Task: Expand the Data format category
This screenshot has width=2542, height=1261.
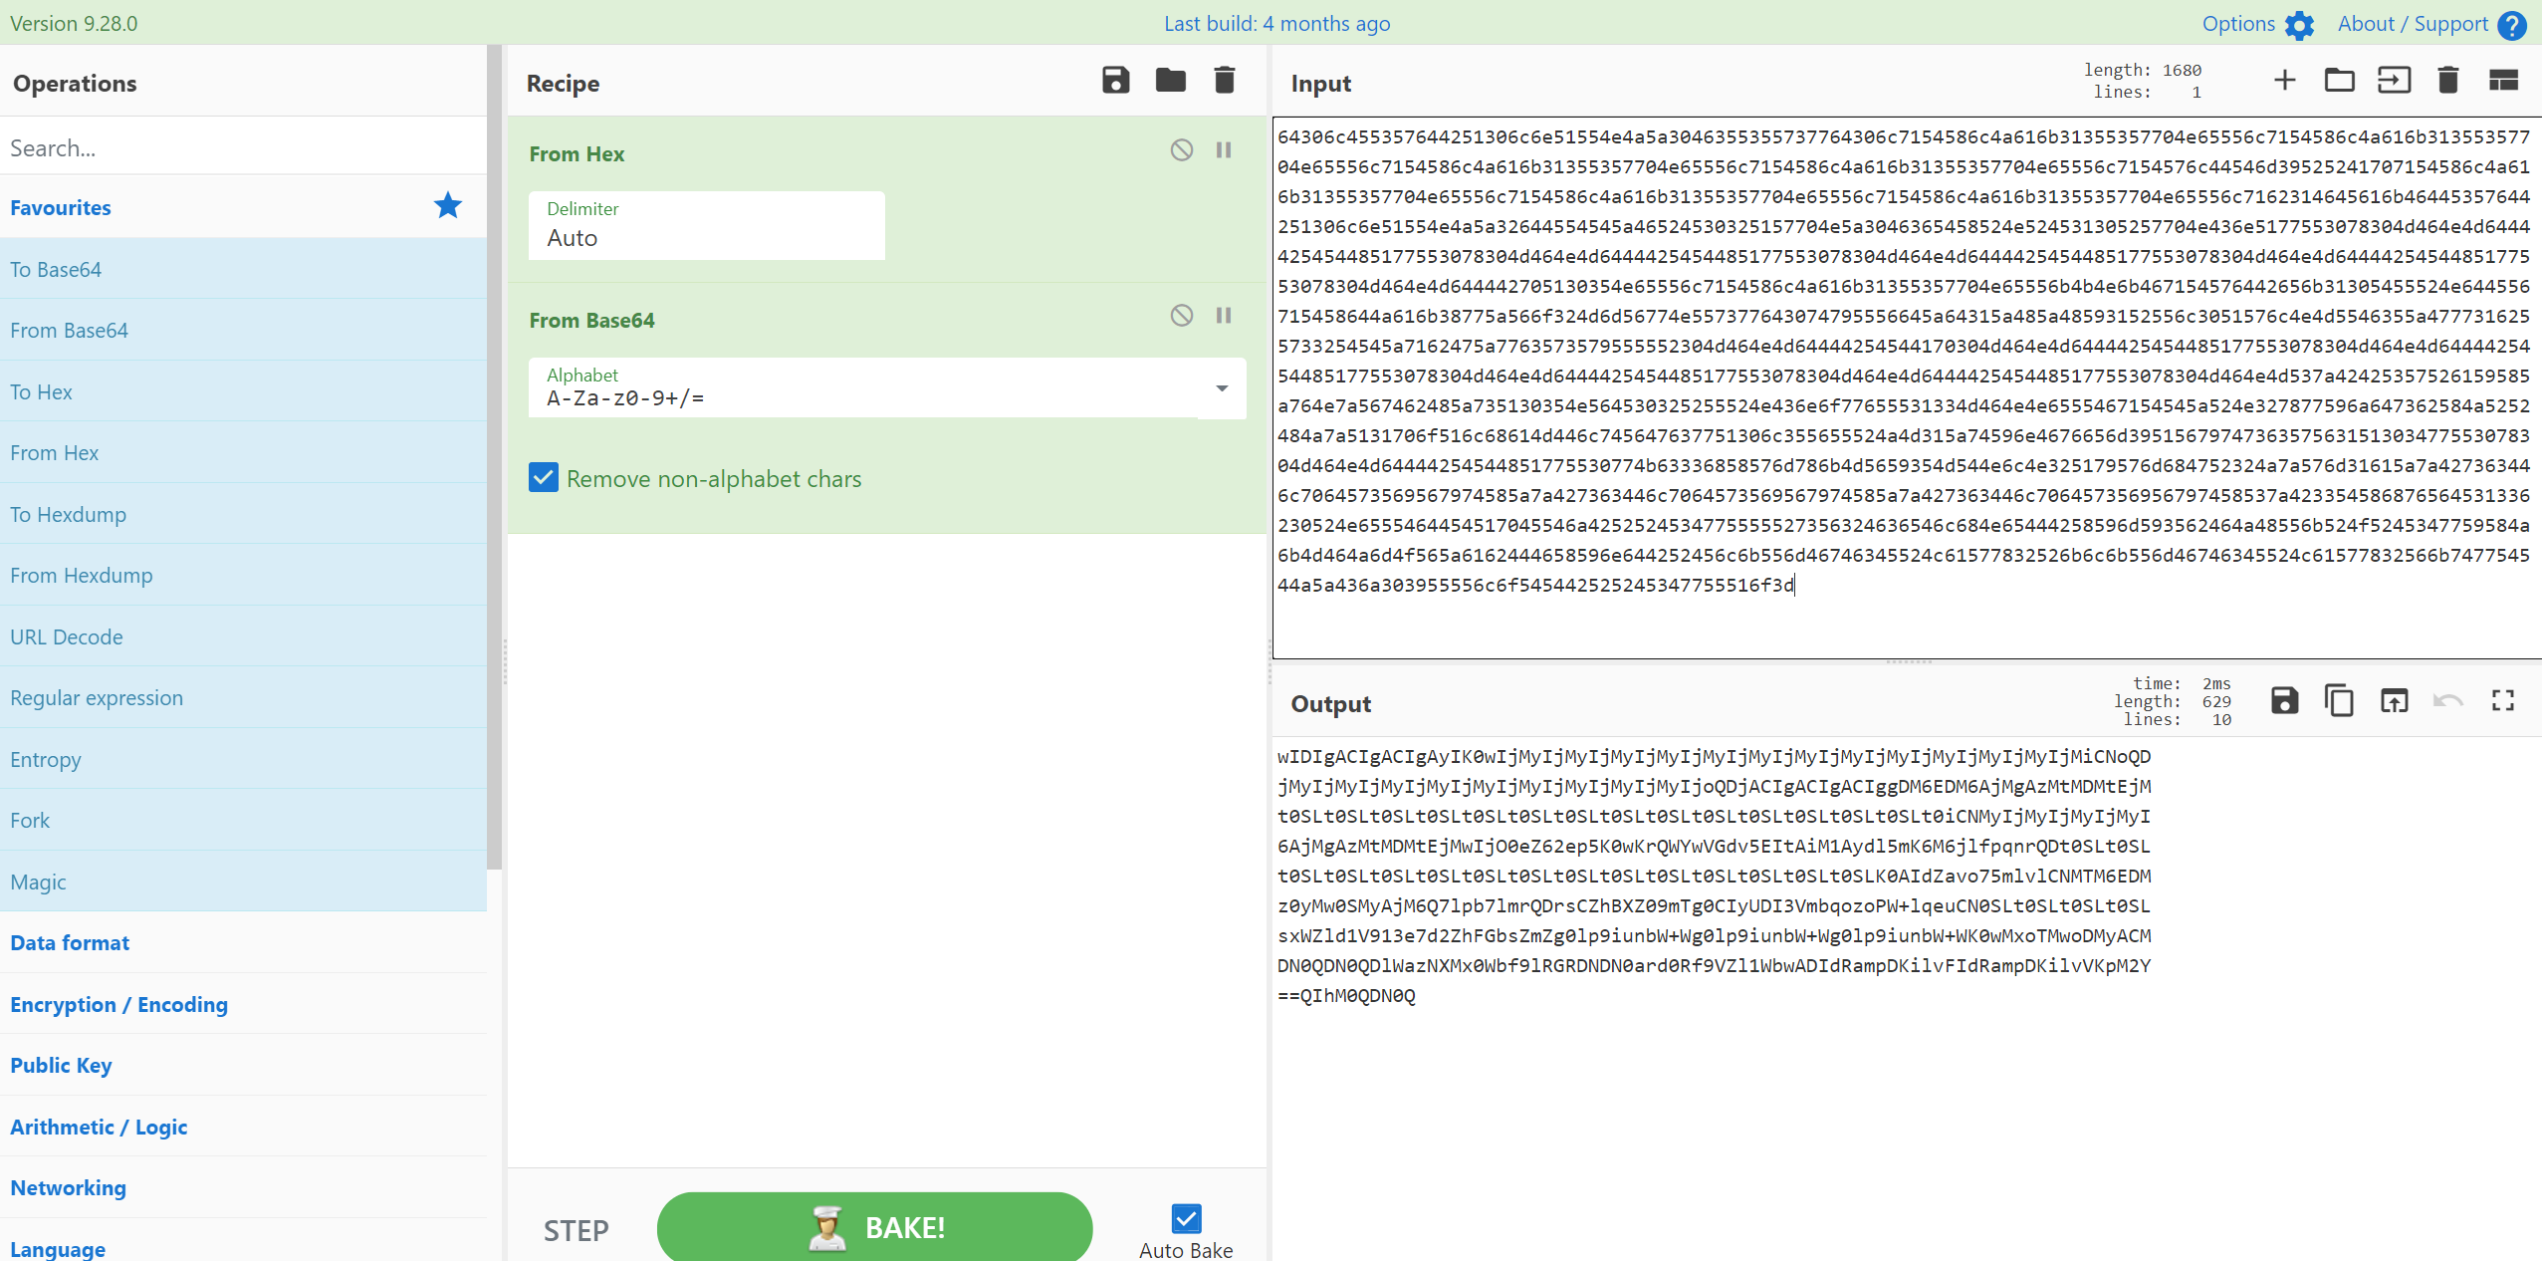Action: click(x=70, y=942)
